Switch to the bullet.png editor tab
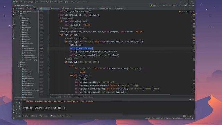 point(119,8)
